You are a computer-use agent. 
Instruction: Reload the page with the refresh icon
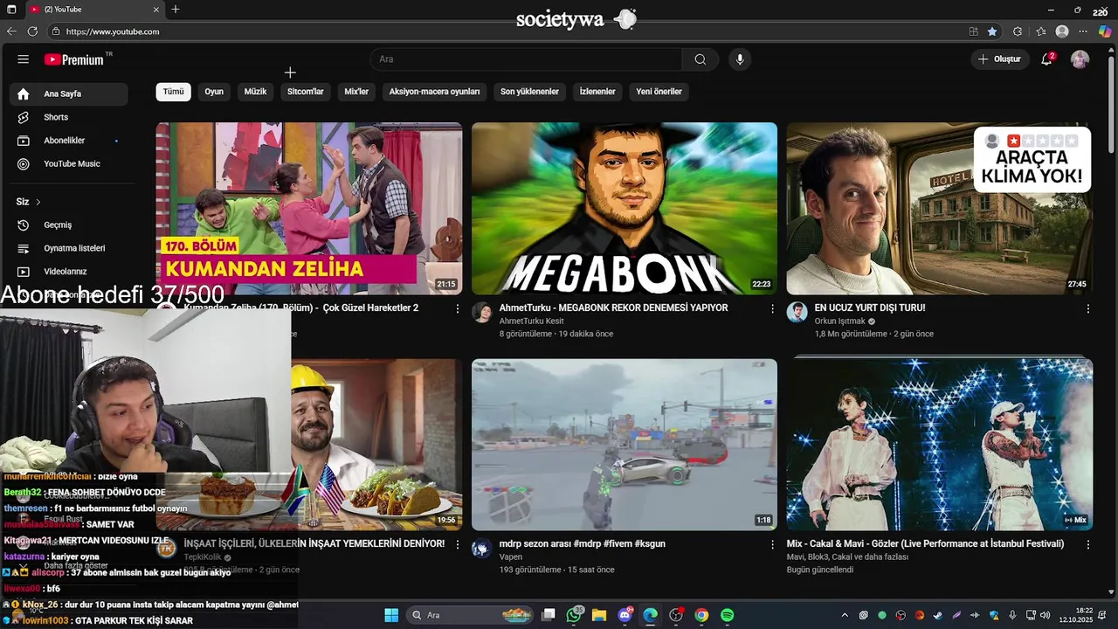pos(32,31)
